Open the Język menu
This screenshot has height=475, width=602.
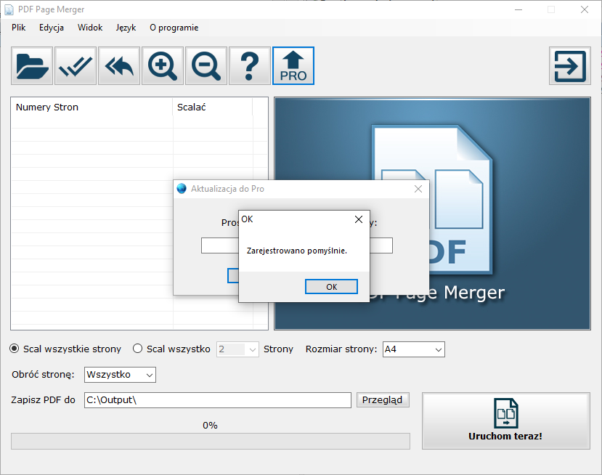coord(126,28)
